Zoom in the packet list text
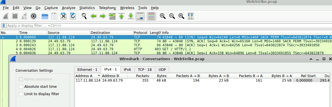This screenshot has width=332, height=107. [x=163, y=16]
